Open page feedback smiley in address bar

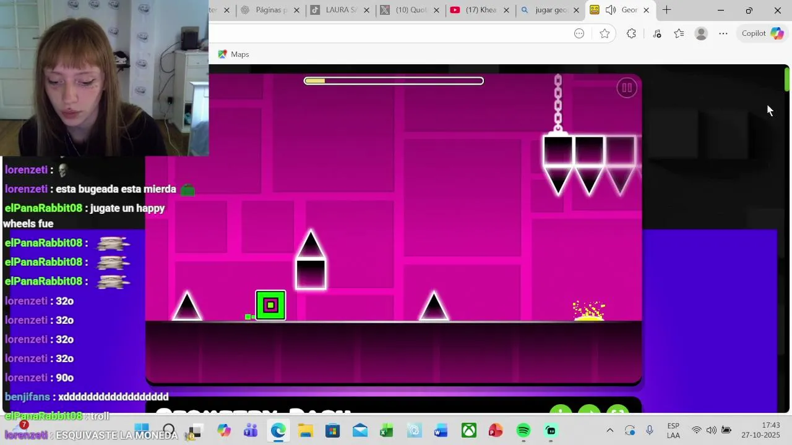pyautogui.click(x=579, y=33)
